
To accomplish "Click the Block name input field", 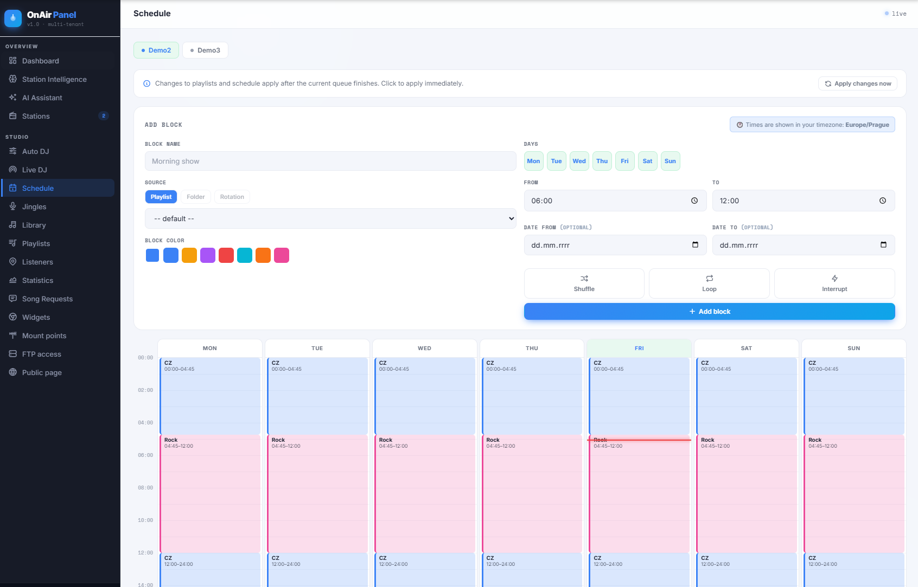I will tap(330, 161).
